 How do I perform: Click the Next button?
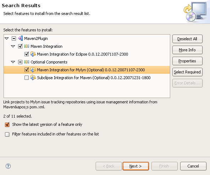[x=136, y=166]
